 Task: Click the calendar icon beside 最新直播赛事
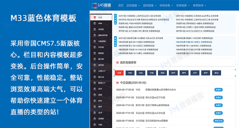coord(117,63)
